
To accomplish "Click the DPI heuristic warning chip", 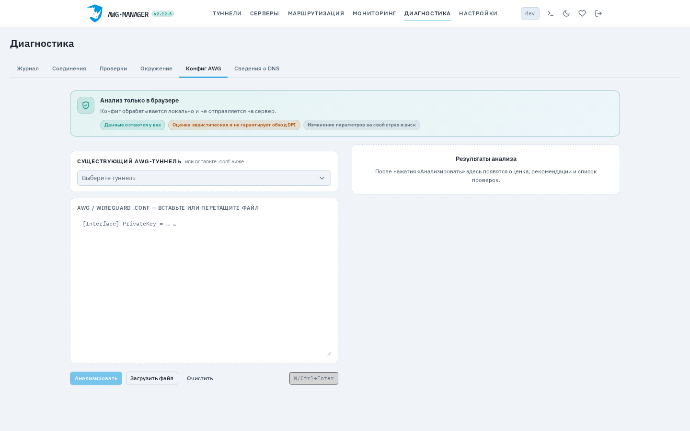I will coord(234,125).
